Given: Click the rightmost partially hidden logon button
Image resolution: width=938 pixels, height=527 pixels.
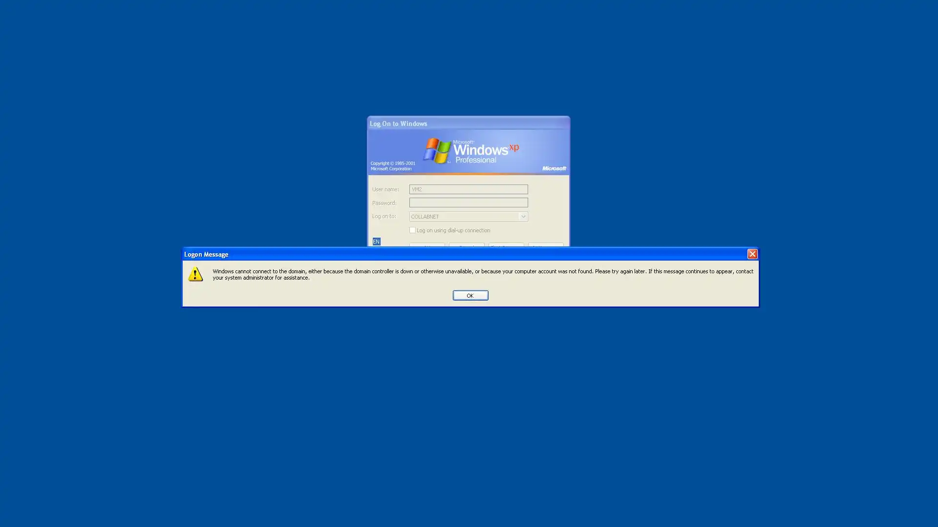Looking at the screenshot, I should tap(546, 245).
